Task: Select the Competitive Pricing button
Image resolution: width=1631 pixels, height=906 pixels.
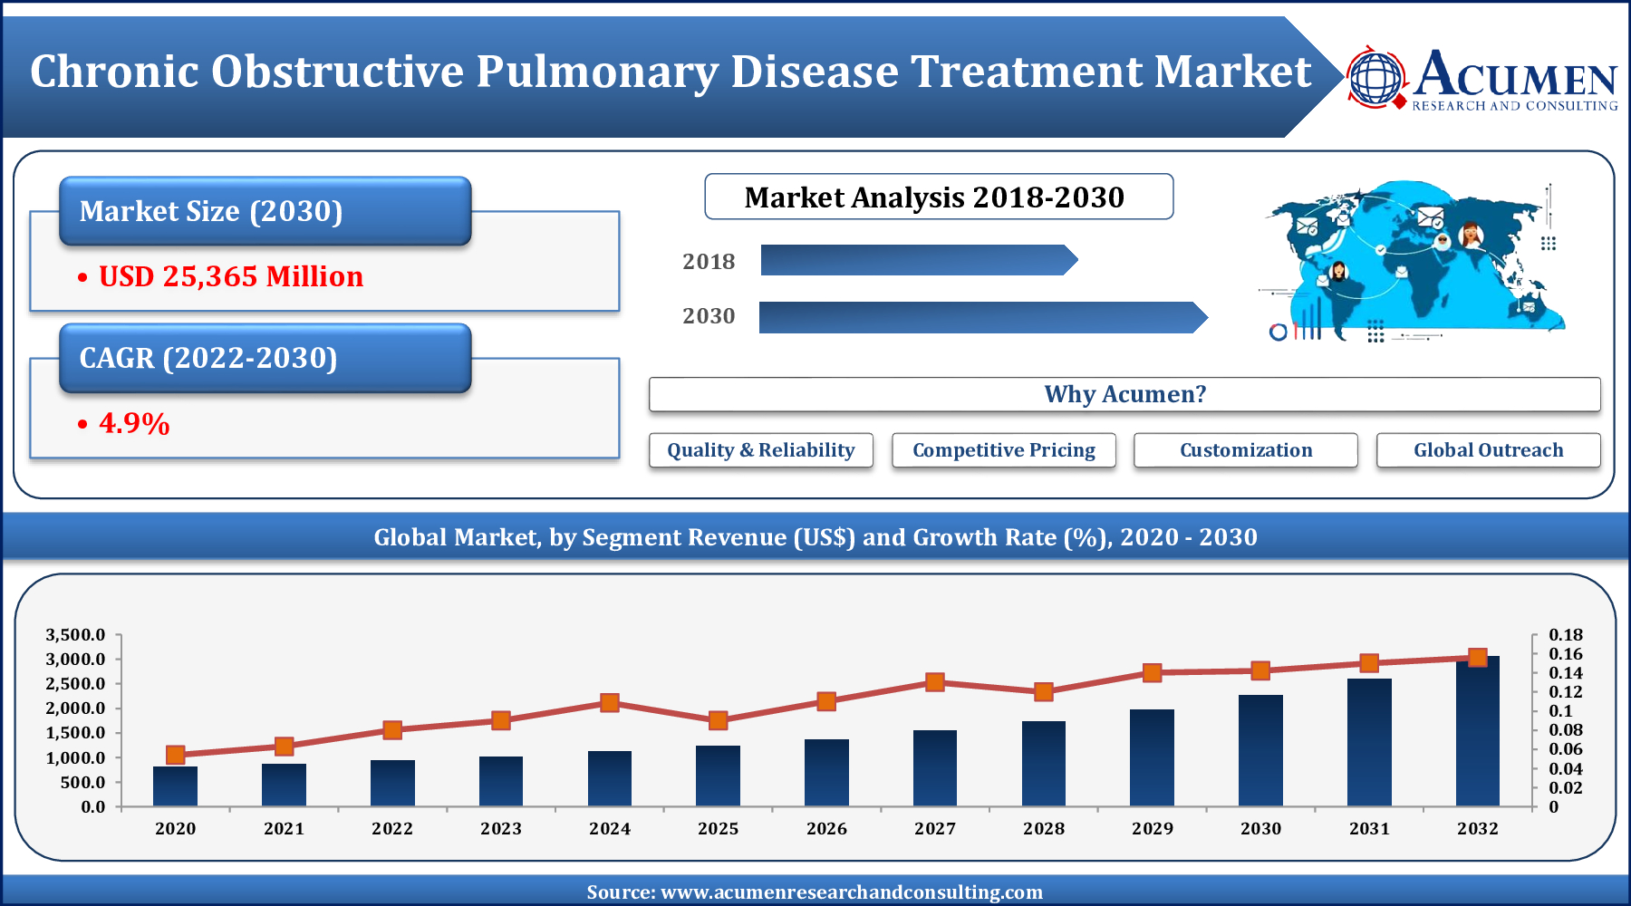Action: (1003, 450)
